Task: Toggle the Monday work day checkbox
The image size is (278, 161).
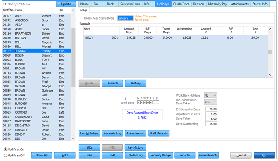Action: [139, 102]
